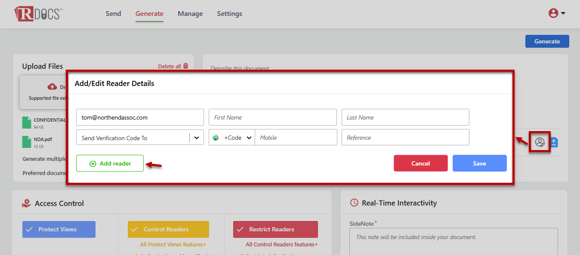Toggle the Protect Views option

[x=59, y=230]
